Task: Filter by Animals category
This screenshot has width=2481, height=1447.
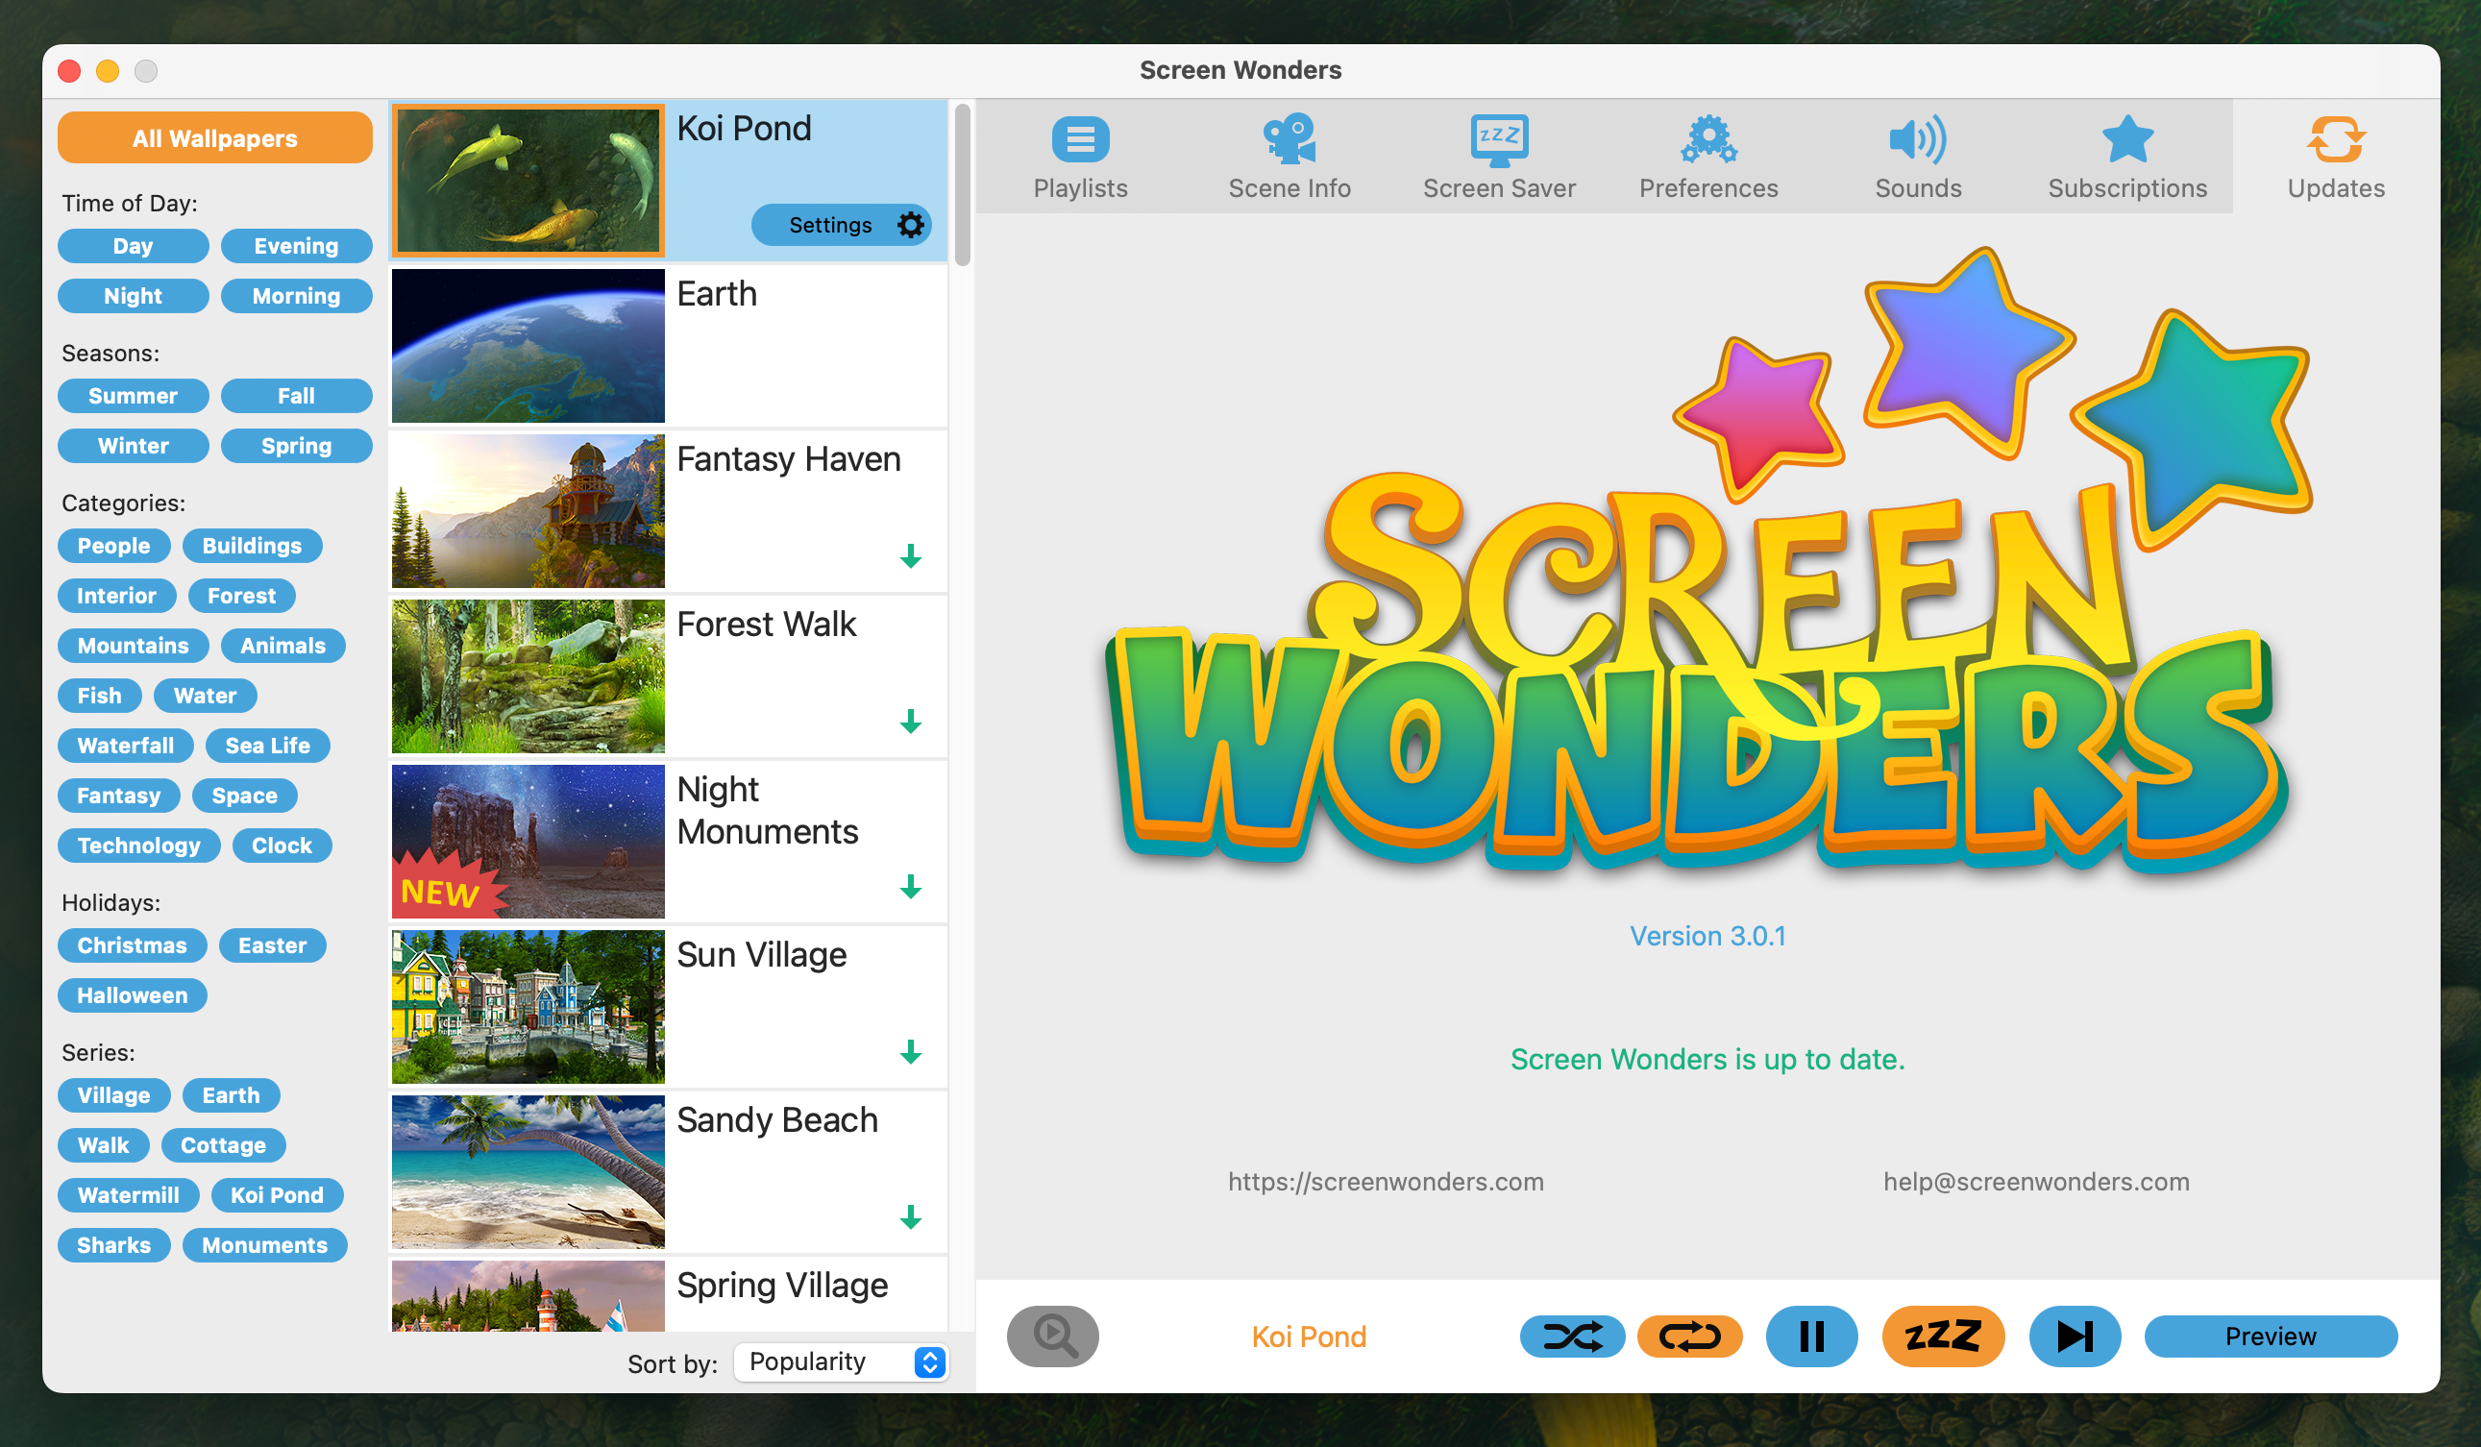Action: pyautogui.click(x=282, y=646)
